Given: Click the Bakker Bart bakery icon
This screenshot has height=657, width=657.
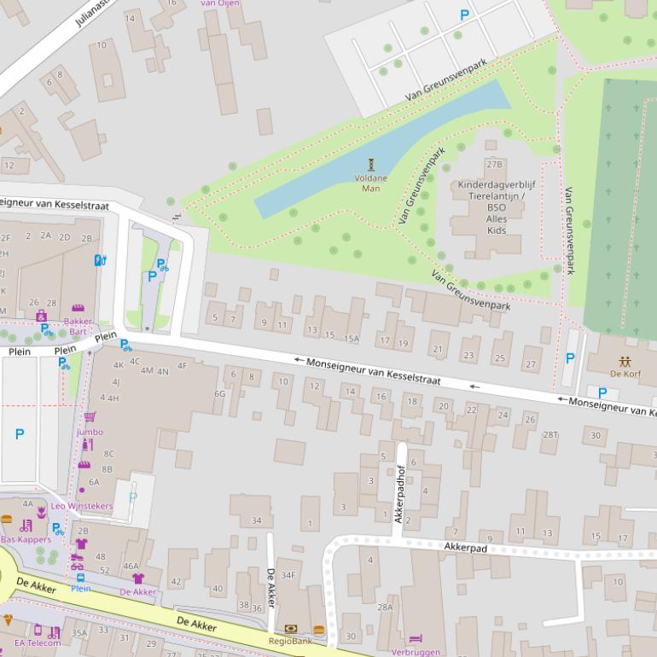Looking at the screenshot, I should [x=78, y=308].
